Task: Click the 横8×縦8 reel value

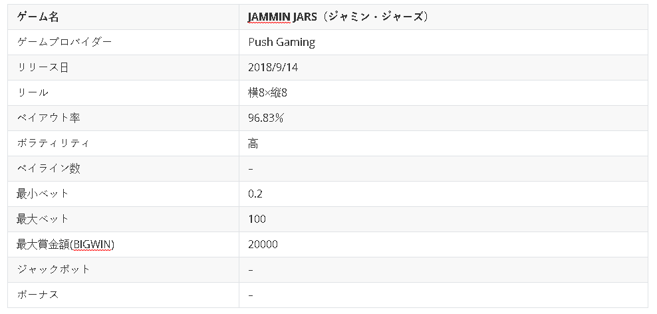Action: click(267, 92)
